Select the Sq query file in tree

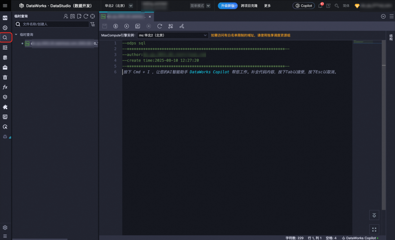point(61,44)
